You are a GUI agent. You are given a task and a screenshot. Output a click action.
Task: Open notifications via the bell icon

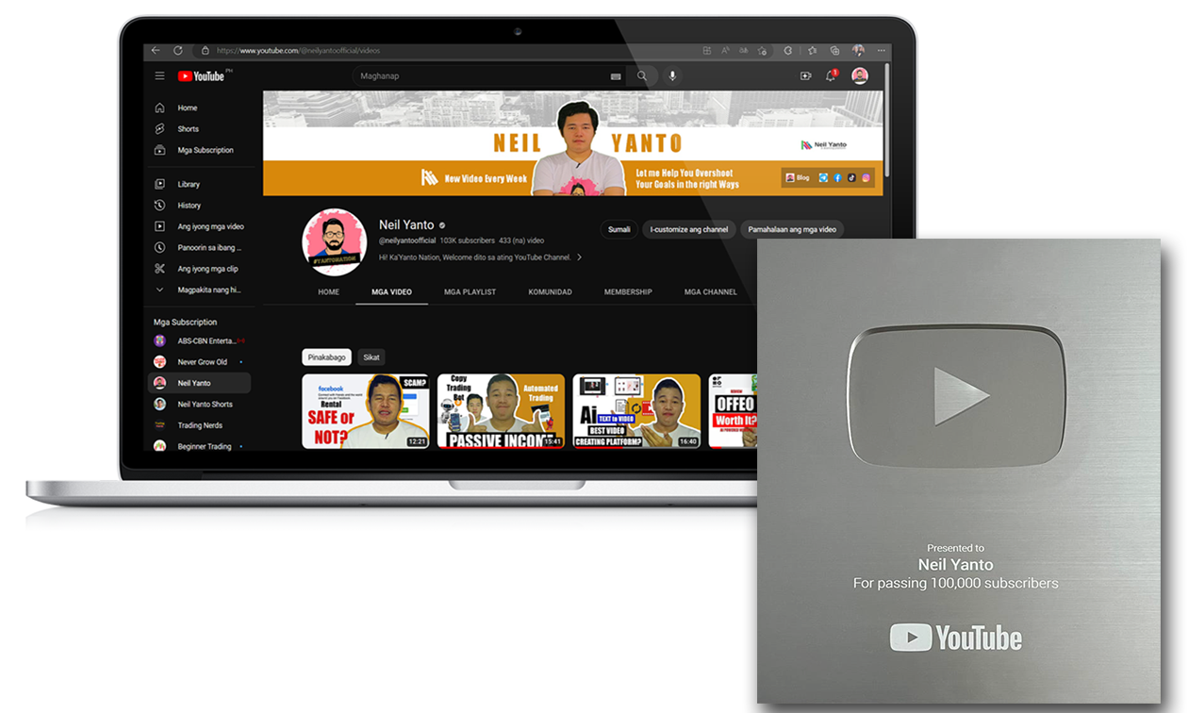click(x=829, y=75)
